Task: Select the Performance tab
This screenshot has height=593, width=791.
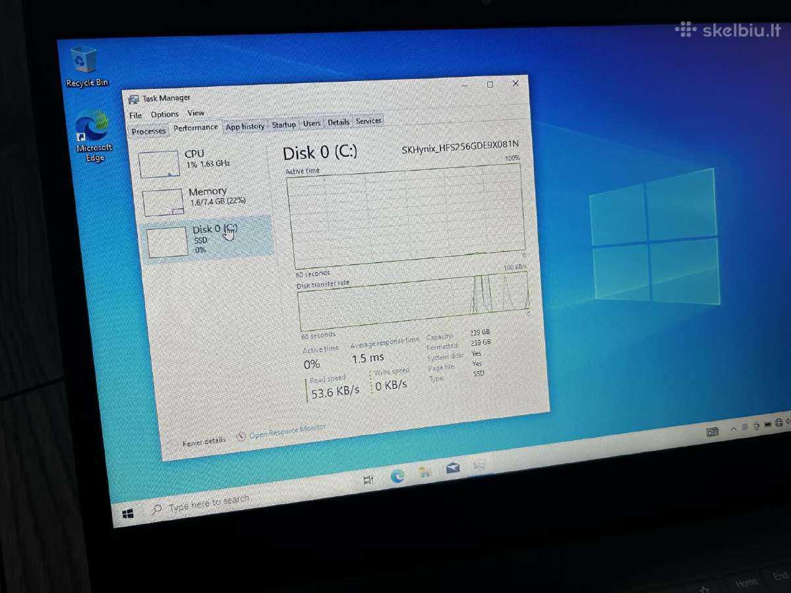Action: (x=196, y=128)
